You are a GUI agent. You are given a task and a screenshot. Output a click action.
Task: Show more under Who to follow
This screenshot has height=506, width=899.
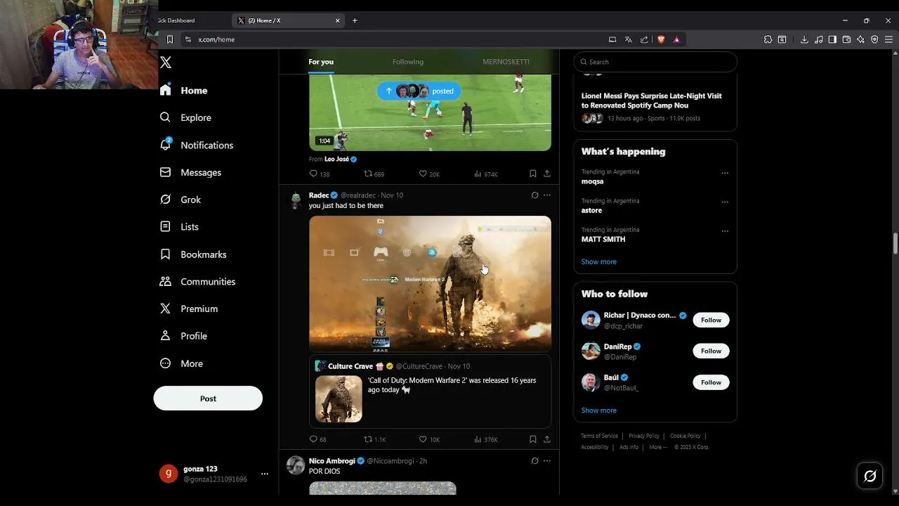599,410
